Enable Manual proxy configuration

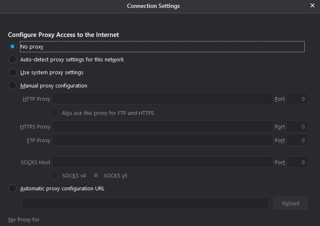click(x=12, y=85)
